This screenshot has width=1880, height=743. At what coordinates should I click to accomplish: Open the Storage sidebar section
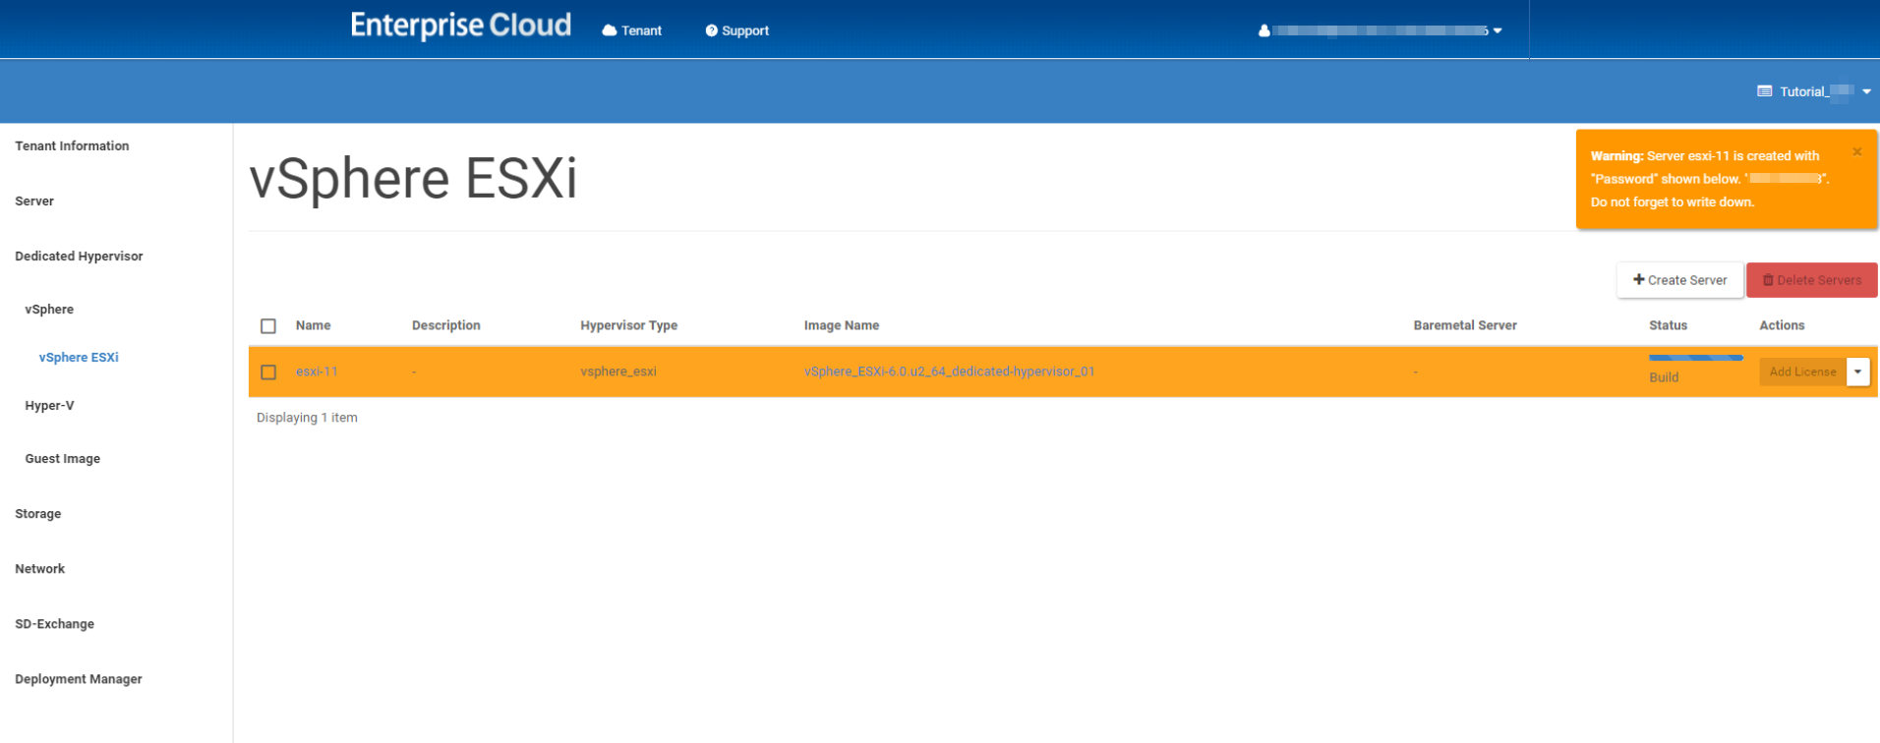point(37,513)
